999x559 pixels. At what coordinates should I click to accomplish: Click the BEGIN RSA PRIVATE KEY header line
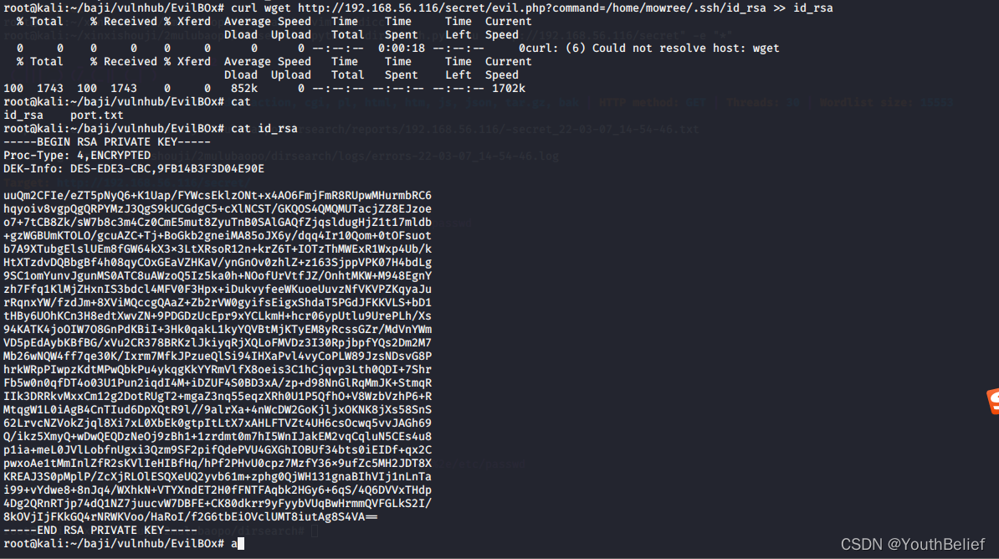tap(107, 142)
